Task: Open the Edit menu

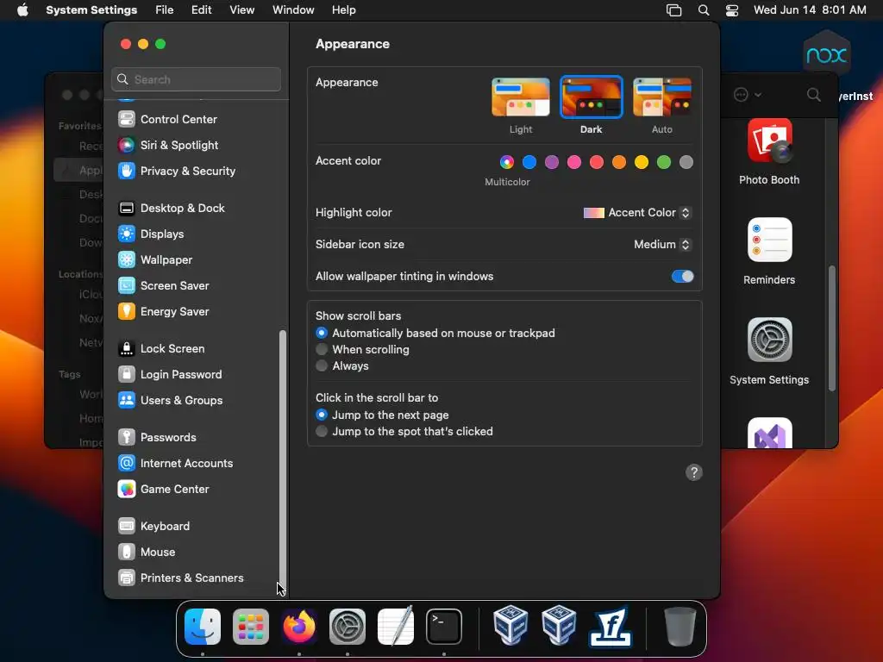Action: pyautogui.click(x=201, y=10)
